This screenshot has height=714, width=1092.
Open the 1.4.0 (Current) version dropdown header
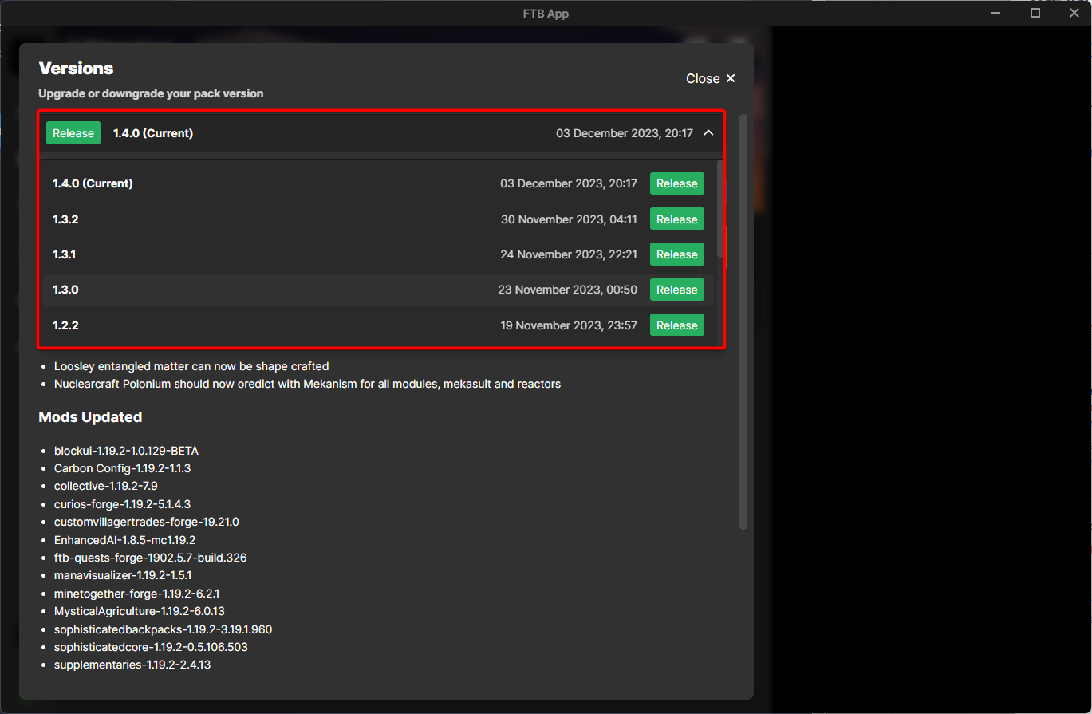coord(381,133)
